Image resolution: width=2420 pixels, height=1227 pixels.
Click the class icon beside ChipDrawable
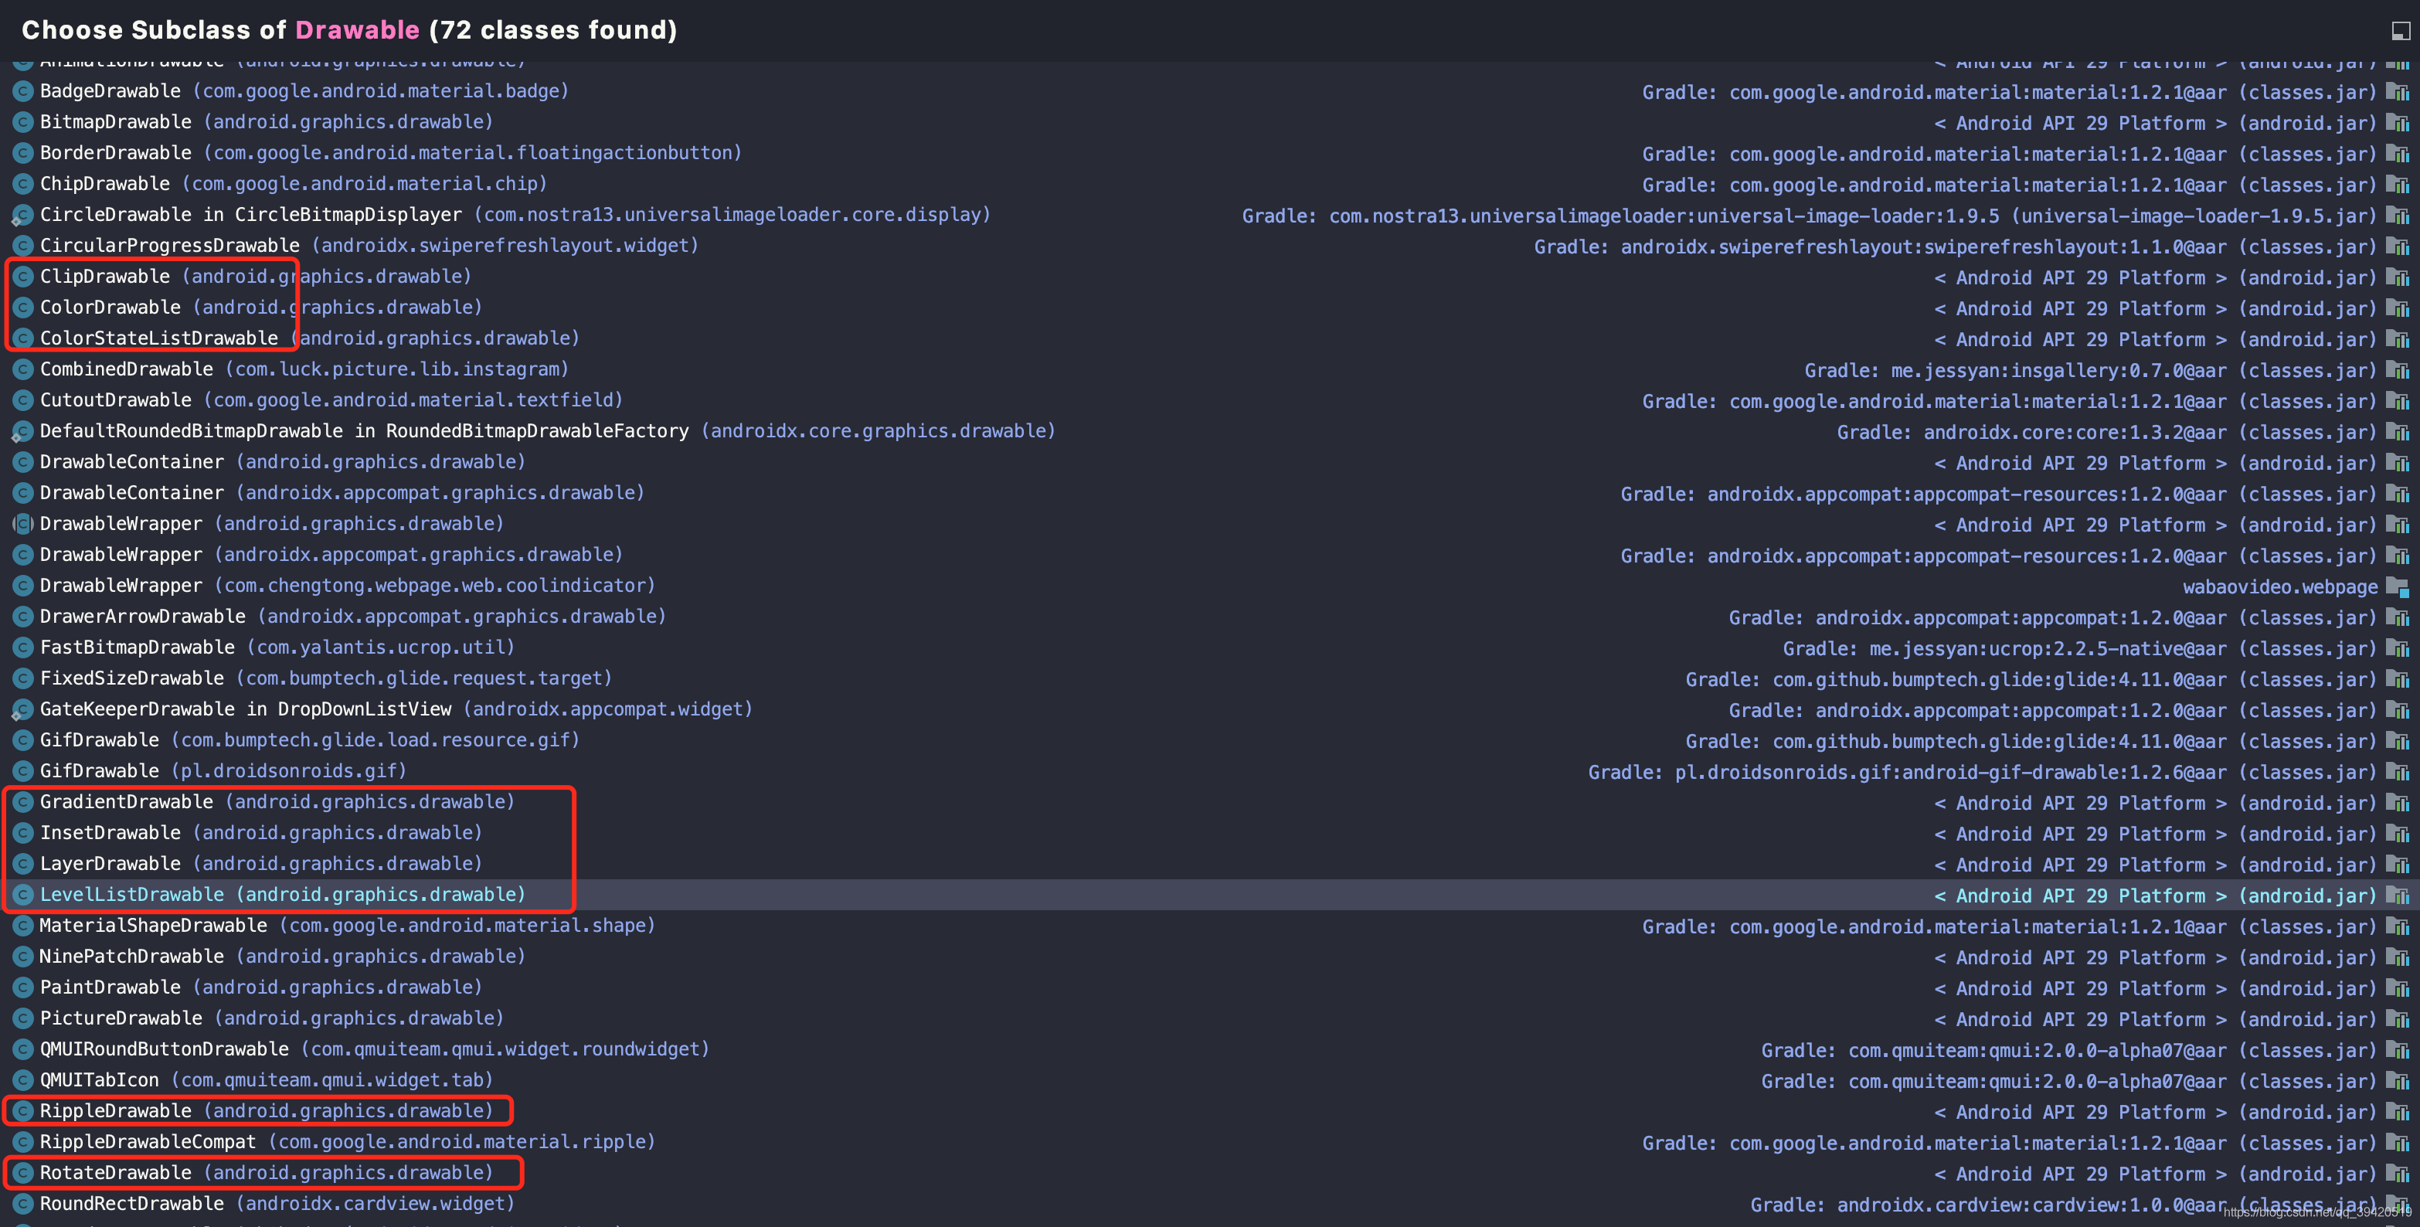click(x=22, y=184)
